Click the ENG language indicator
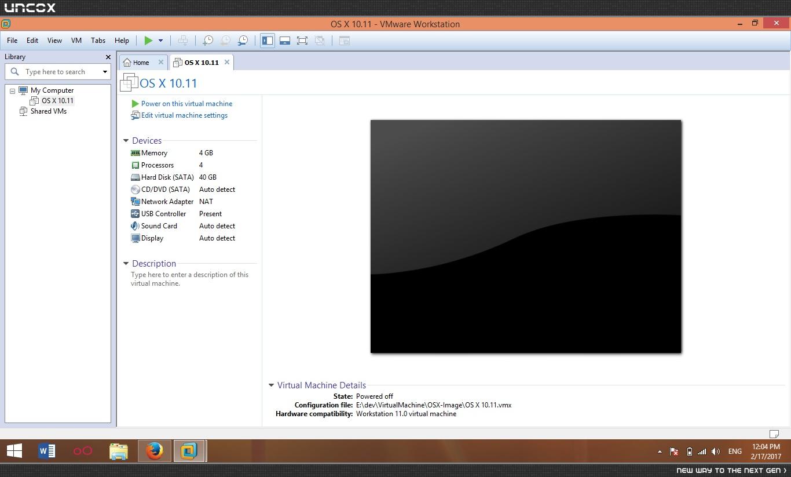 (x=735, y=451)
